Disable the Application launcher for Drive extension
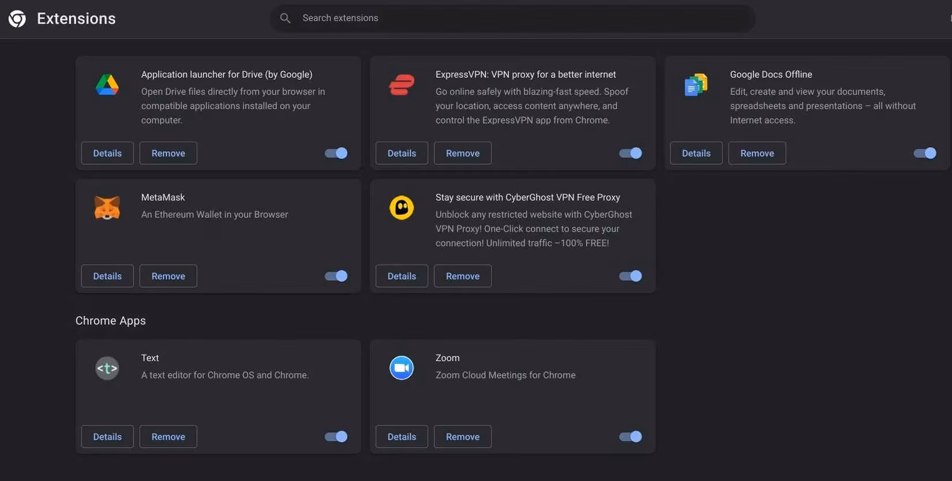The width and height of the screenshot is (952, 481). point(336,153)
